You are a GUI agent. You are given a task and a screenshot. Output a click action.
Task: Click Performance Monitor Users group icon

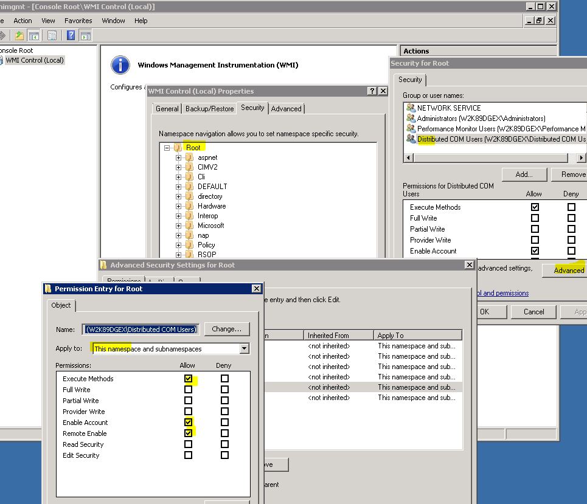click(x=411, y=129)
